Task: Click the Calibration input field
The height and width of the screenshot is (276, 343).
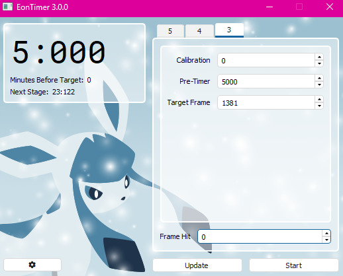Action: 266,60
